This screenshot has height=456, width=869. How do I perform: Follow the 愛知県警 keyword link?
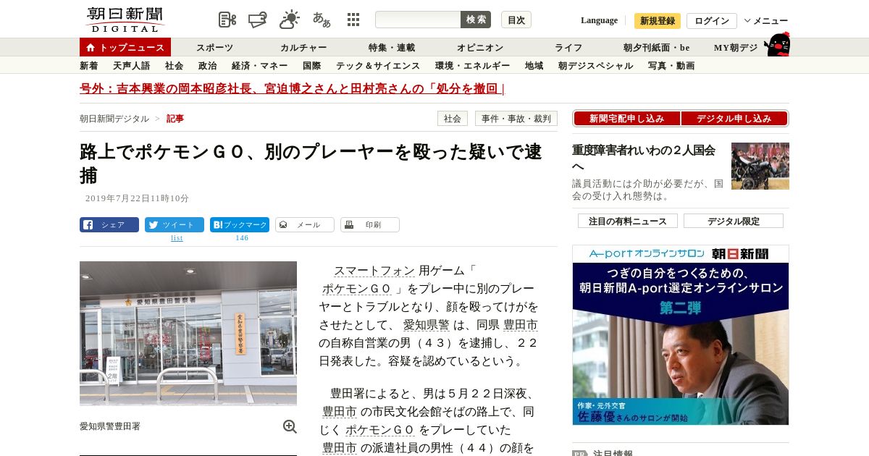click(x=426, y=324)
